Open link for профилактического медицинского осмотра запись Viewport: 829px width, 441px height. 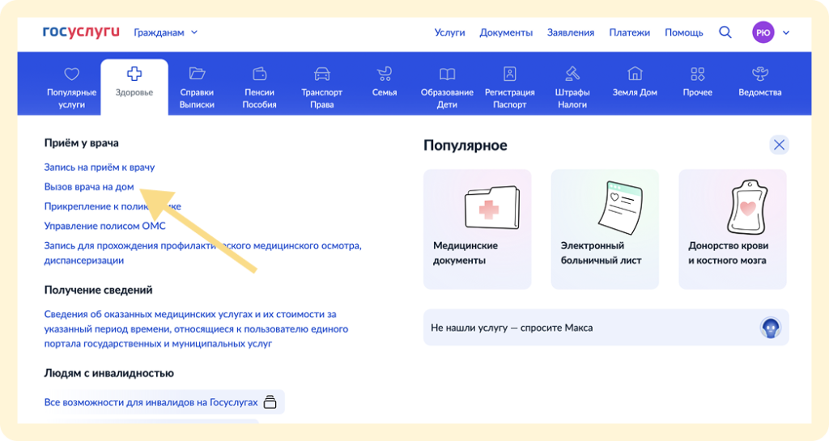coord(203,253)
